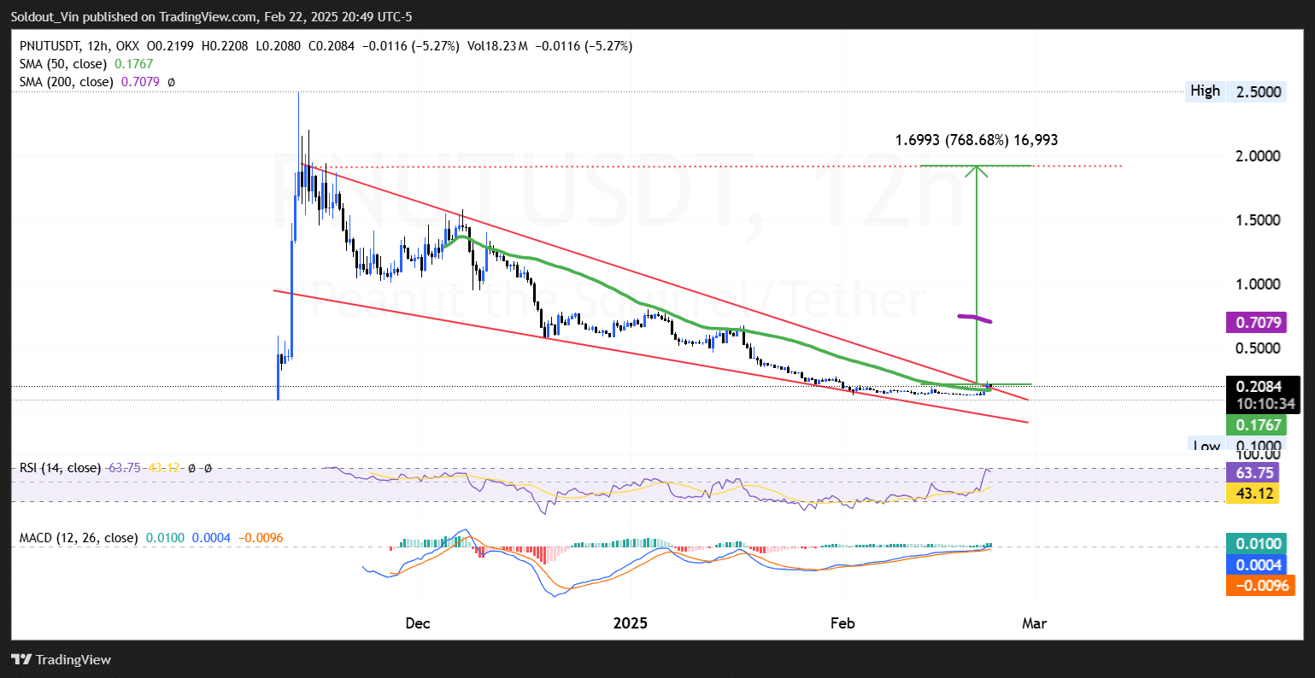1315x678 pixels.
Task: Click the purple 63.75 RSI value tag
Action: (x=1253, y=472)
